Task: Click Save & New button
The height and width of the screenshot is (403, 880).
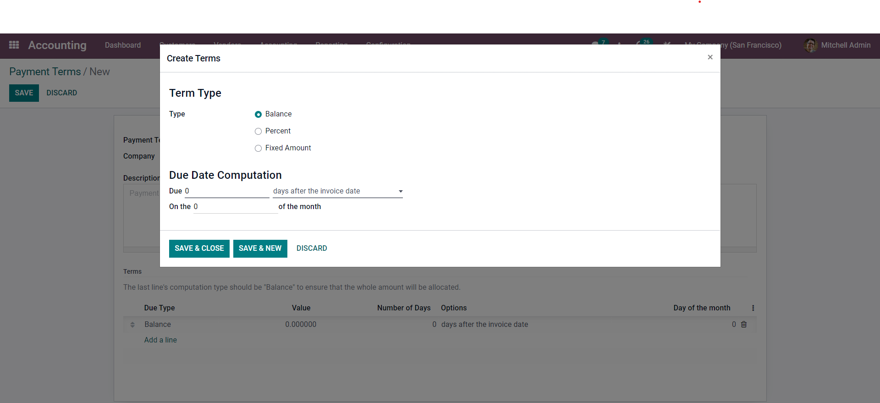Action: click(x=260, y=248)
